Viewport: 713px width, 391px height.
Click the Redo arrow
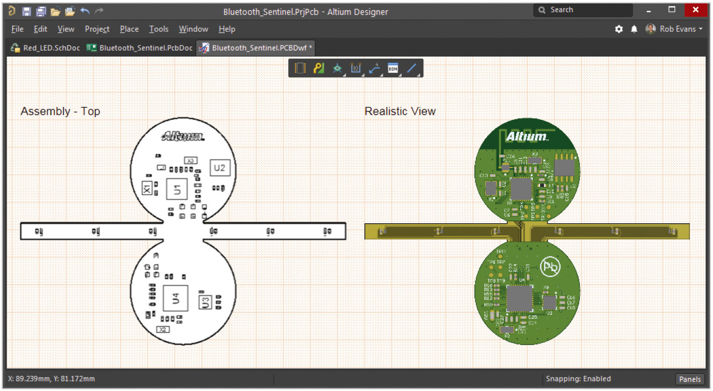pos(99,11)
